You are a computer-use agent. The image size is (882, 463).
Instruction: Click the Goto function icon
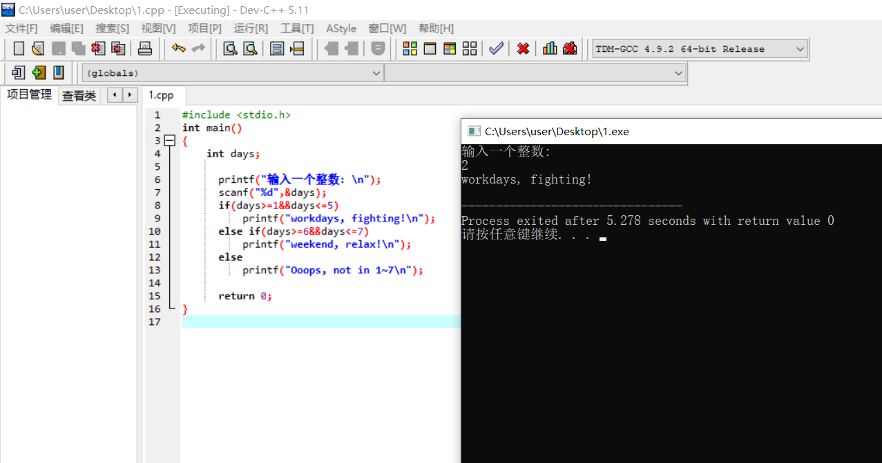(277, 49)
